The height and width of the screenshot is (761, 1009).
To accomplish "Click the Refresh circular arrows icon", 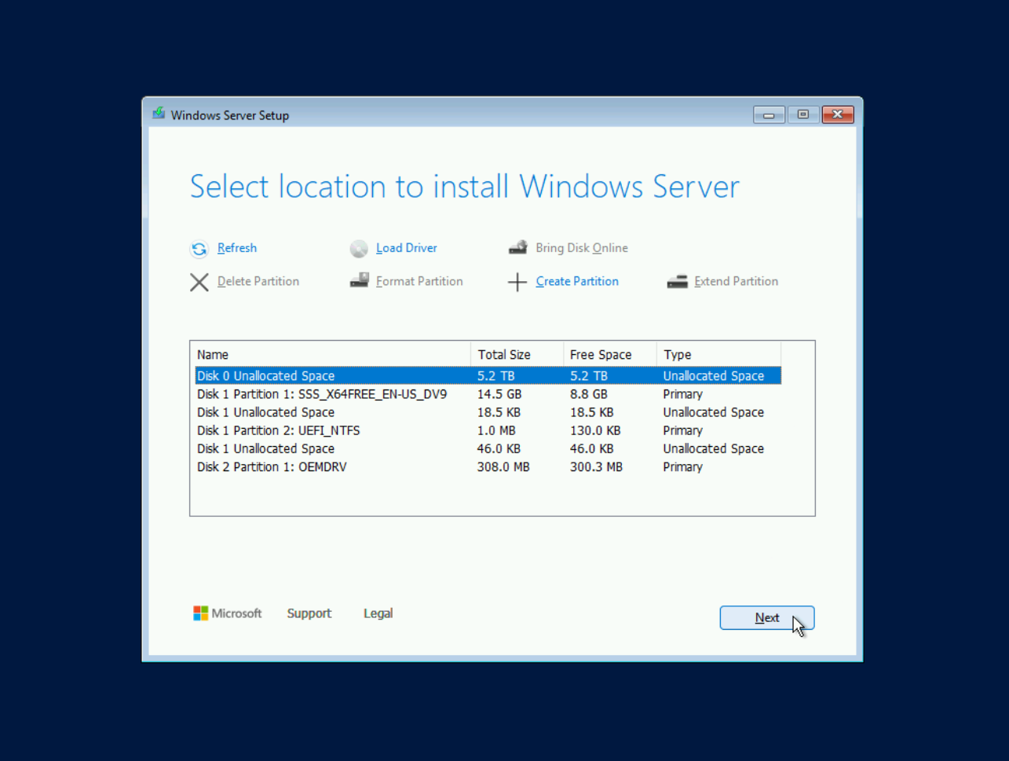I will [199, 249].
